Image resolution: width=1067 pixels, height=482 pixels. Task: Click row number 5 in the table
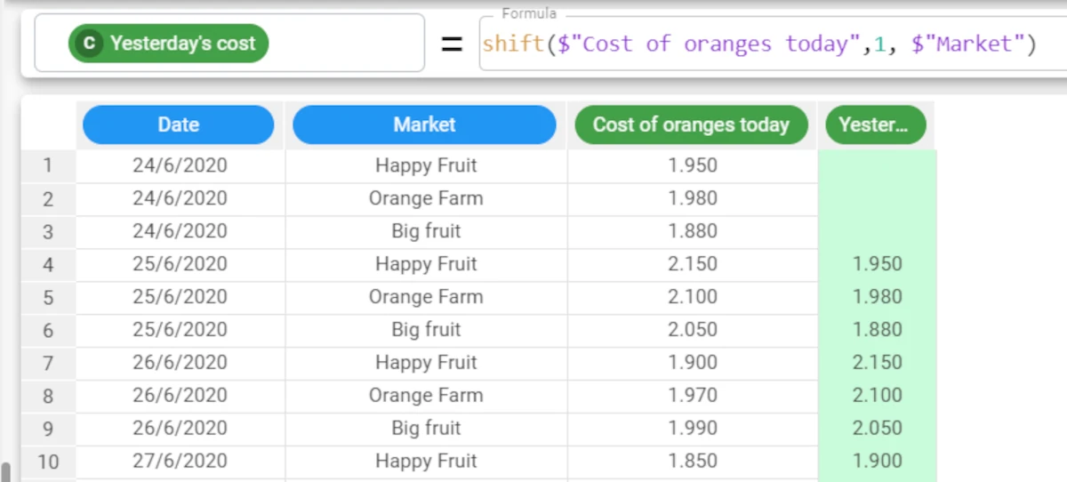click(x=48, y=297)
